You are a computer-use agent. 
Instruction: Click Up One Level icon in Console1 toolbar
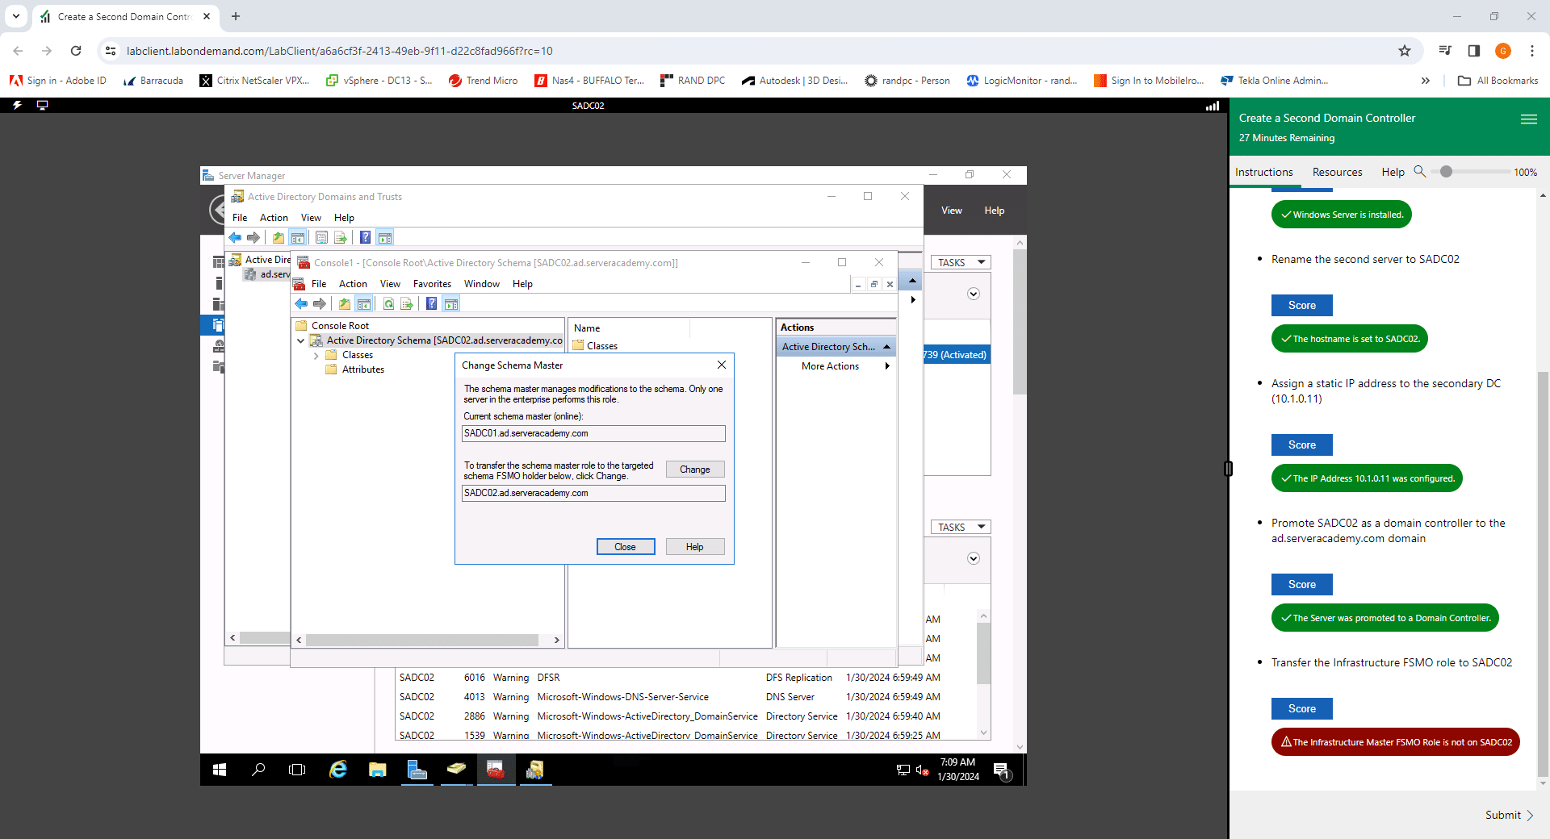tap(345, 304)
